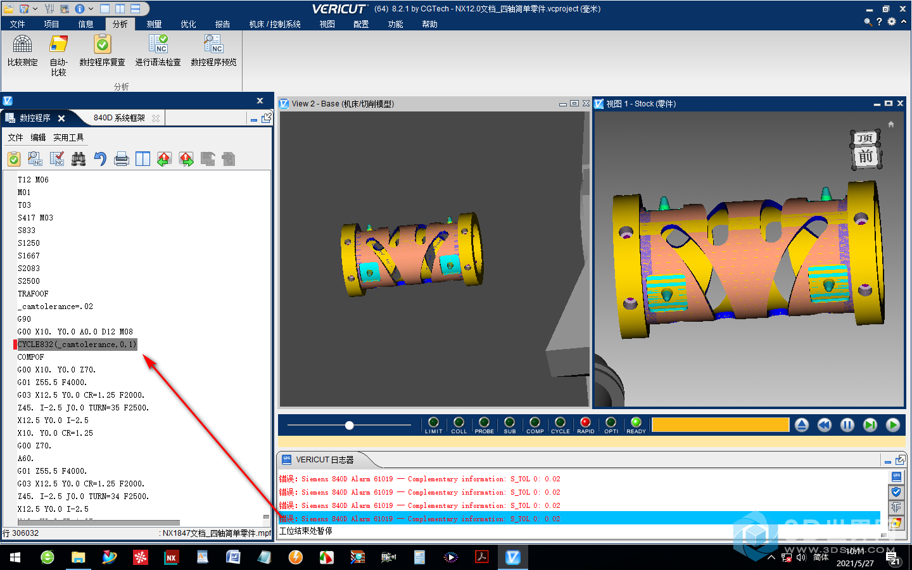Select the line CYCLE832(_camtolerance,0,1)
Screen dimensions: 912x570
pyautogui.click(x=77, y=345)
